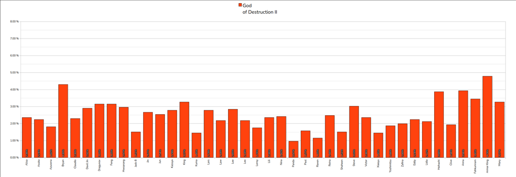
Task: Click the '6.00 %' y-axis tick label
Action: pos(15,56)
